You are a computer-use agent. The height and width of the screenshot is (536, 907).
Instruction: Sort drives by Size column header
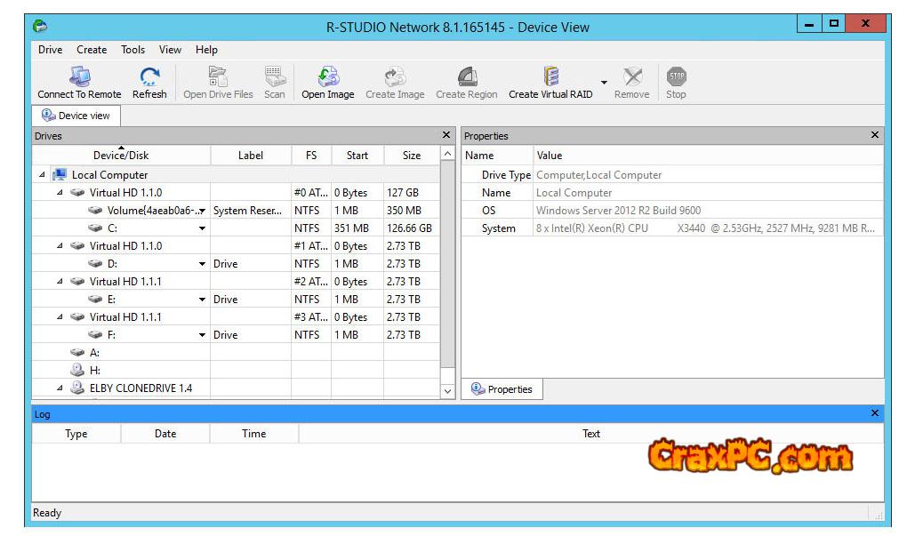[411, 156]
